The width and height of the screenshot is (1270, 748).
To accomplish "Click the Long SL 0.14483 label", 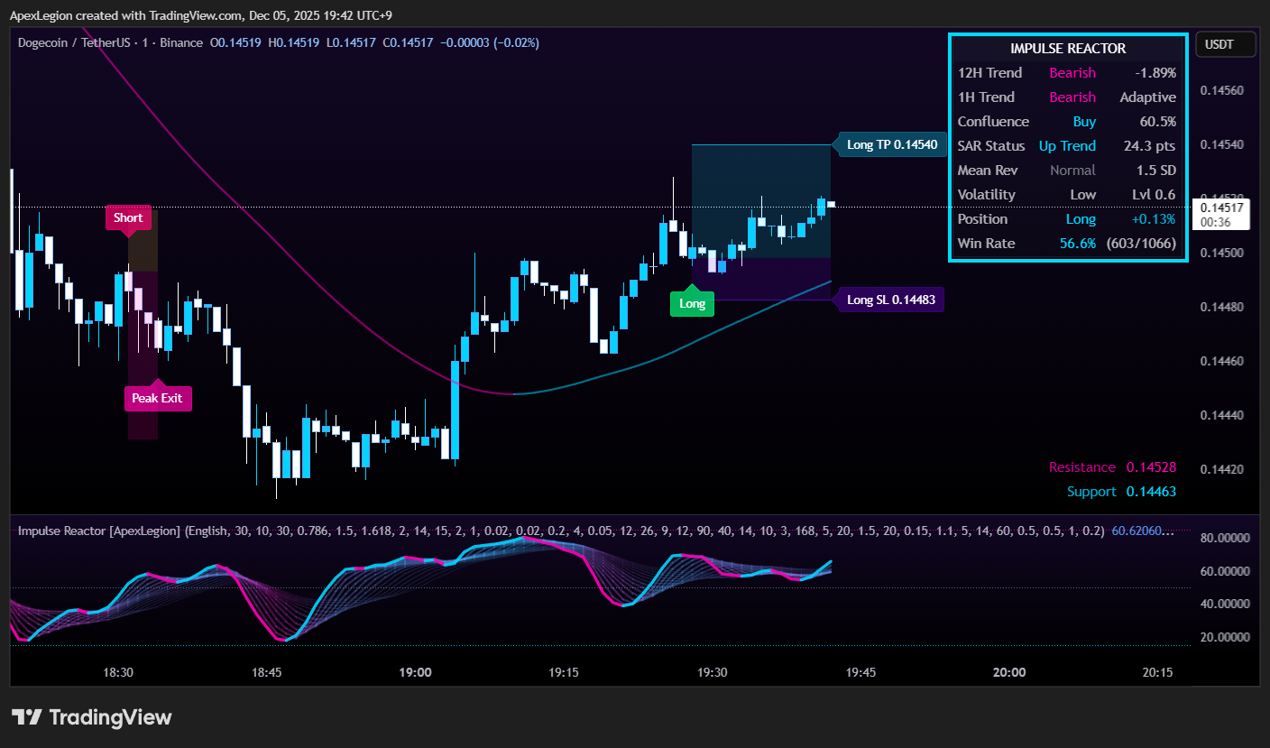I will 892,300.
